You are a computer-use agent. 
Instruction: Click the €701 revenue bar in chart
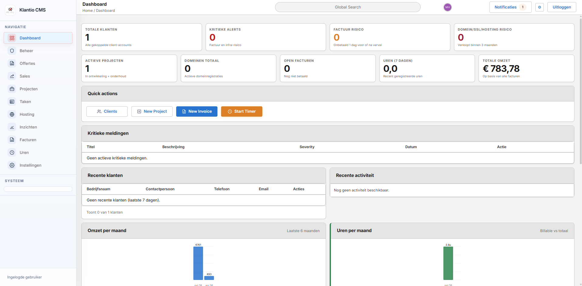(x=198, y=263)
